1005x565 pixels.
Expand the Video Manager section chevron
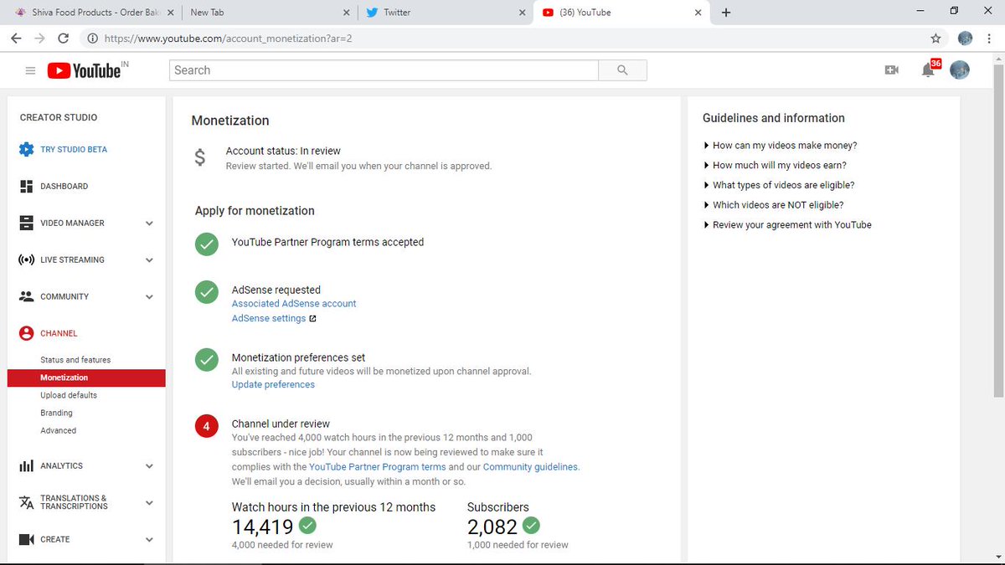click(149, 223)
